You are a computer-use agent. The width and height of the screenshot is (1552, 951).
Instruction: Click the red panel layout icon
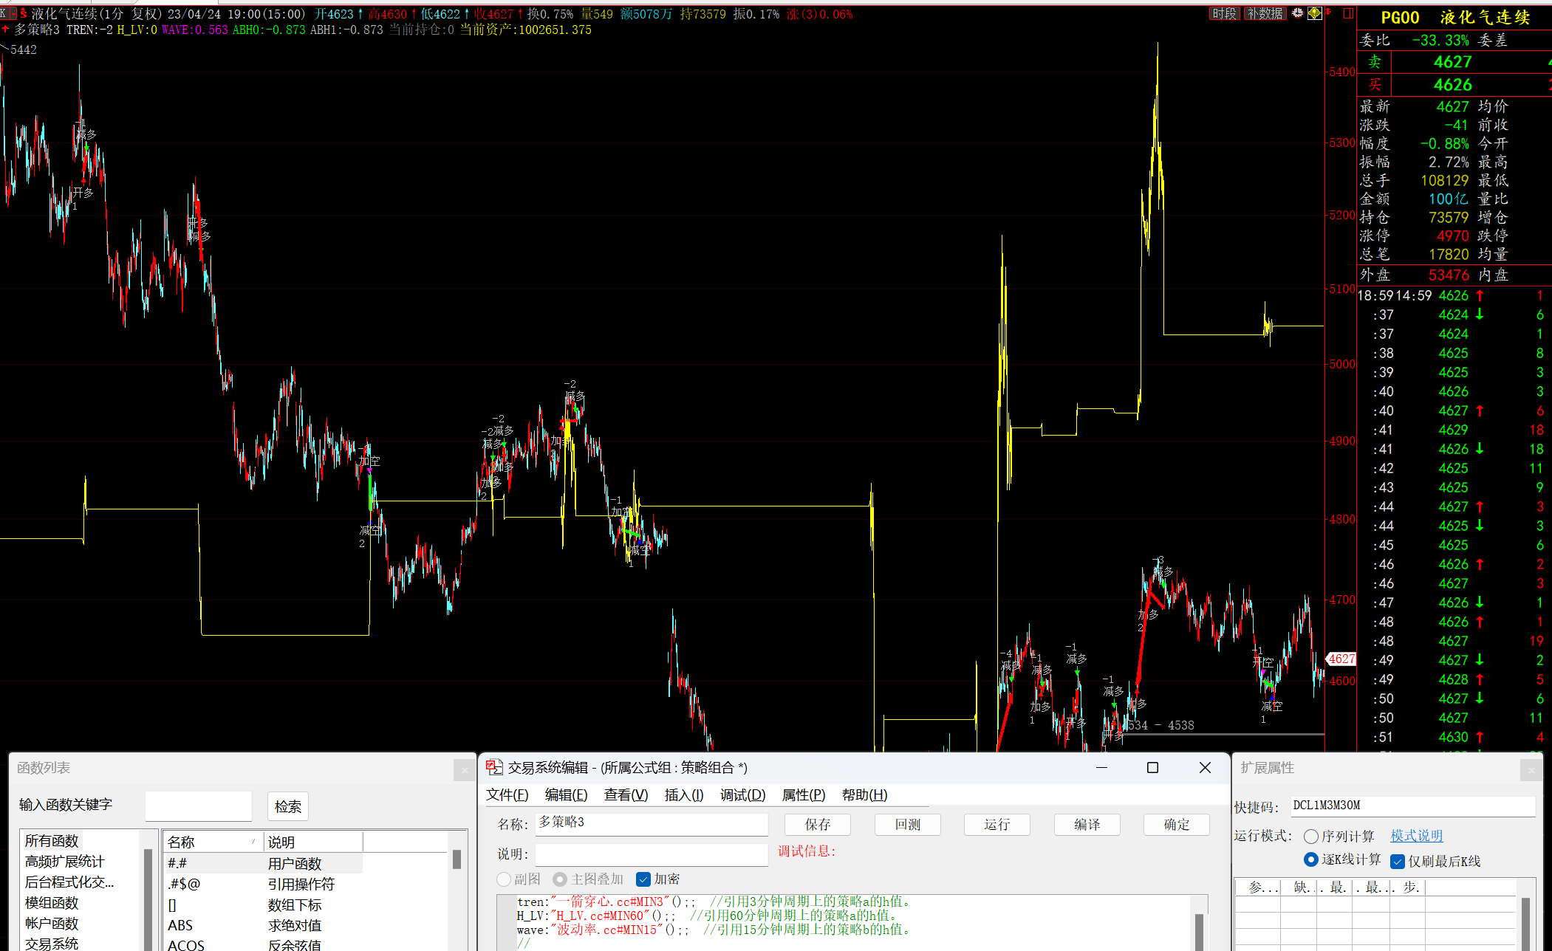click(1348, 13)
